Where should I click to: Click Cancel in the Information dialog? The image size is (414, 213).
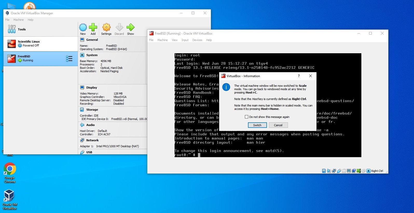[278, 125]
